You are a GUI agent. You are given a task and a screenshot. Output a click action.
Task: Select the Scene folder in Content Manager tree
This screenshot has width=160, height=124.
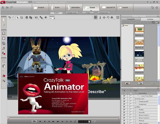125,26
